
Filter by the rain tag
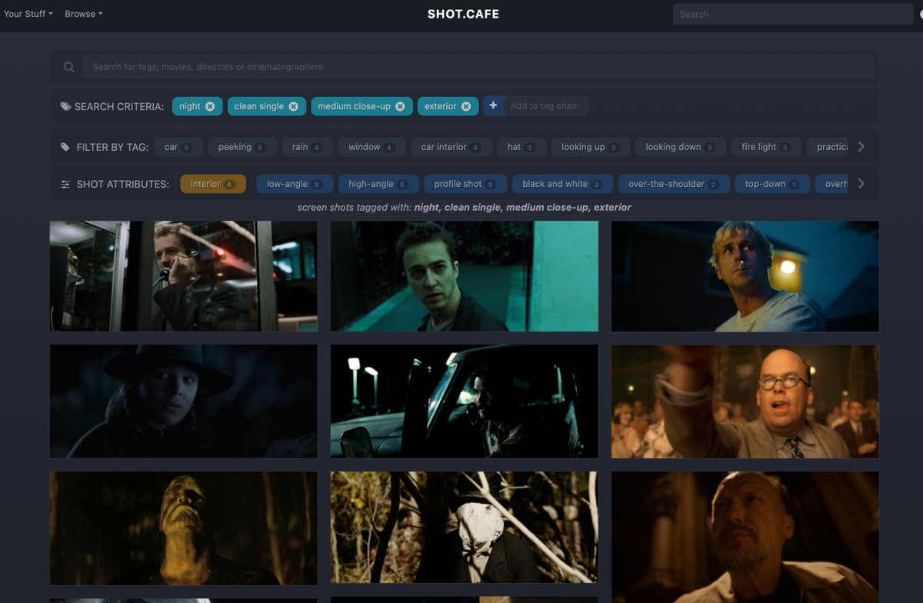tap(307, 147)
